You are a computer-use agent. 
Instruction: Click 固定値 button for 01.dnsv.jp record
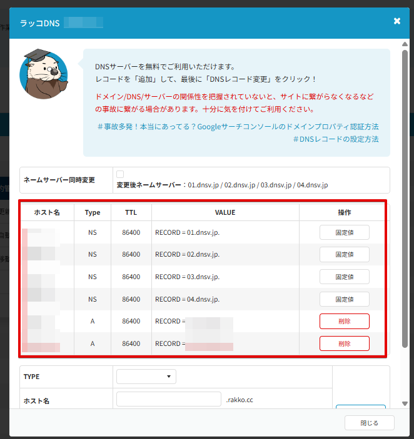[345, 232]
